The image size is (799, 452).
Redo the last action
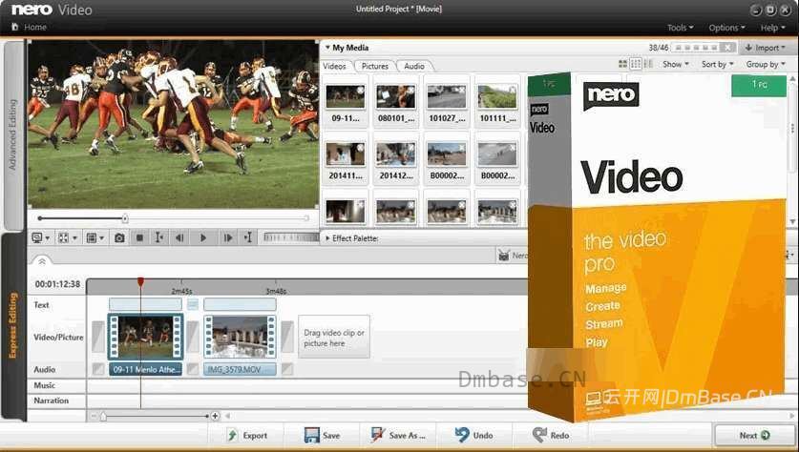pyautogui.click(x=551, y=435)
